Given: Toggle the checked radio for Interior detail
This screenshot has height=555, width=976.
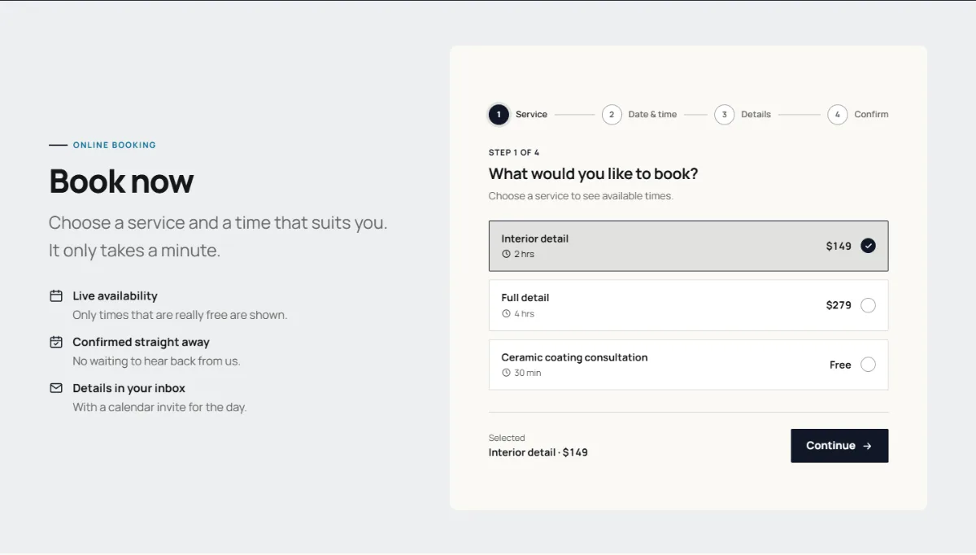Looking at the screenshot, I should [x=868, y=246].
